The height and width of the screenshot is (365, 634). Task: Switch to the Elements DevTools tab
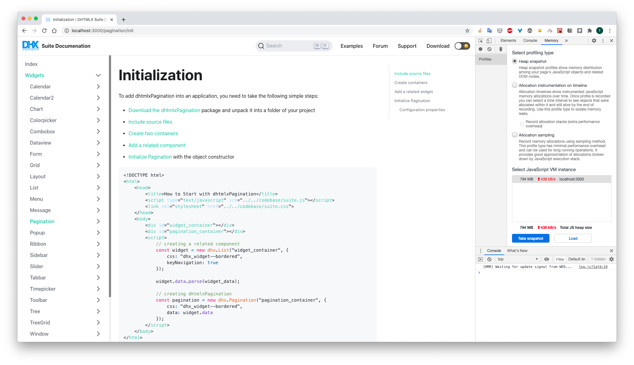click(x=508, y=41)
